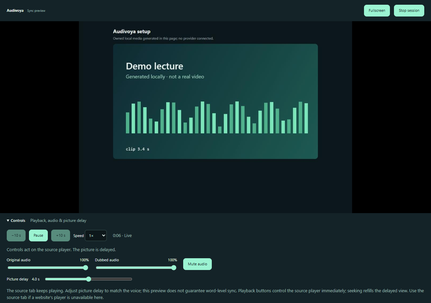Click the "Audivoya setup" heading
Screen dimensions: 431x303
(x=132, y=32)
